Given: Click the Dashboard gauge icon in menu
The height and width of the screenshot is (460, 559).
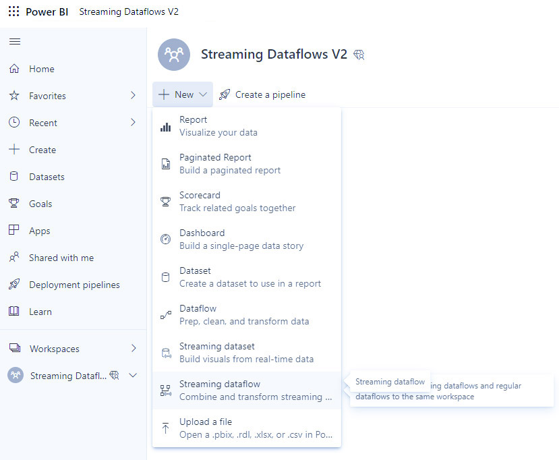Looking at the screenshot, I should tap(165, 239).
